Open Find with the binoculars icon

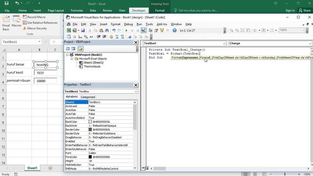tap(107, 30)
